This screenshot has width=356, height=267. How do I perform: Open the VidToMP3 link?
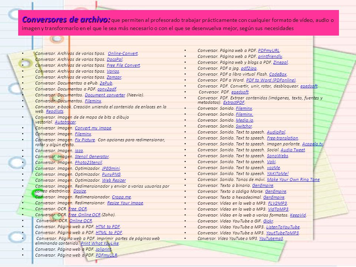click(x=278, y=209)
